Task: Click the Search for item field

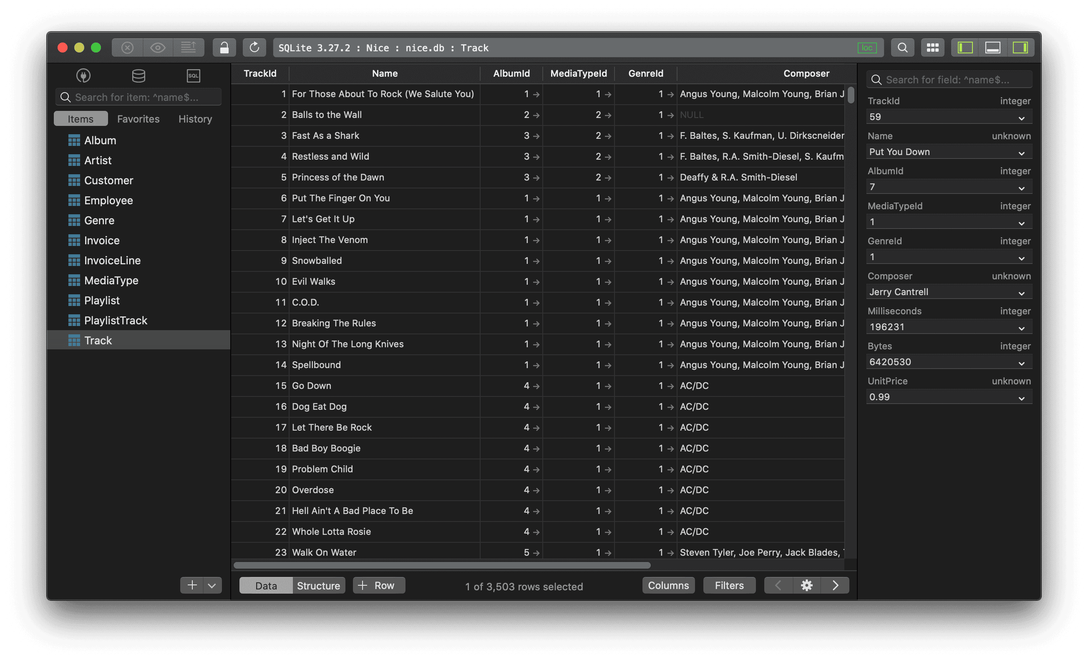Action: (138, 97)
